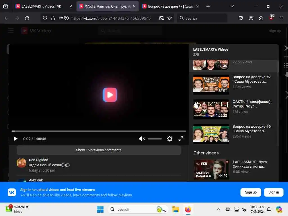Viewport: 288px width, 216px height.
Task: Reload the current page
Action: [27, 18]
